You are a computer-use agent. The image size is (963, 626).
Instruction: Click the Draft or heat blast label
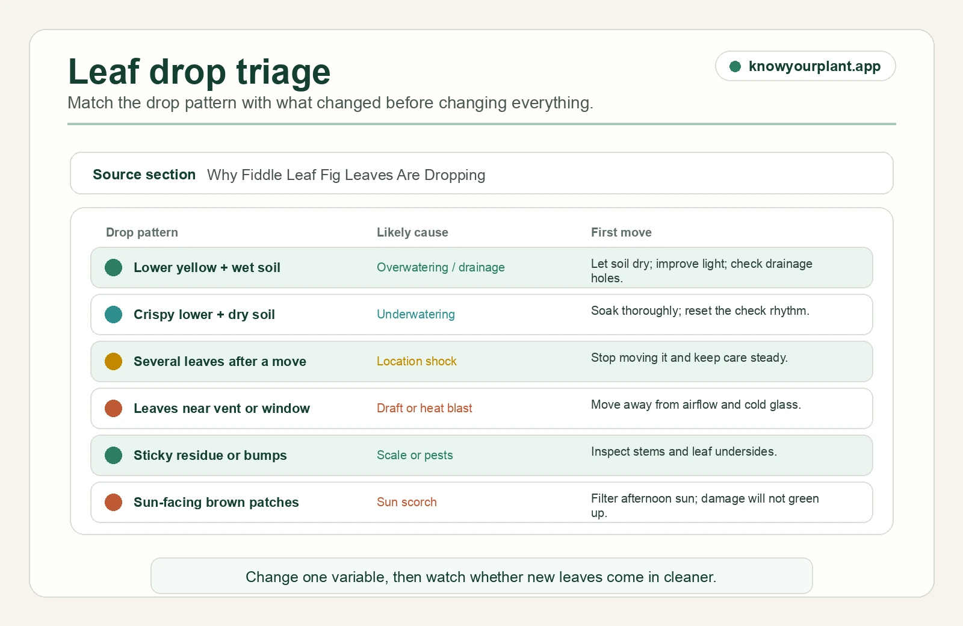click(x=424, y=408)
